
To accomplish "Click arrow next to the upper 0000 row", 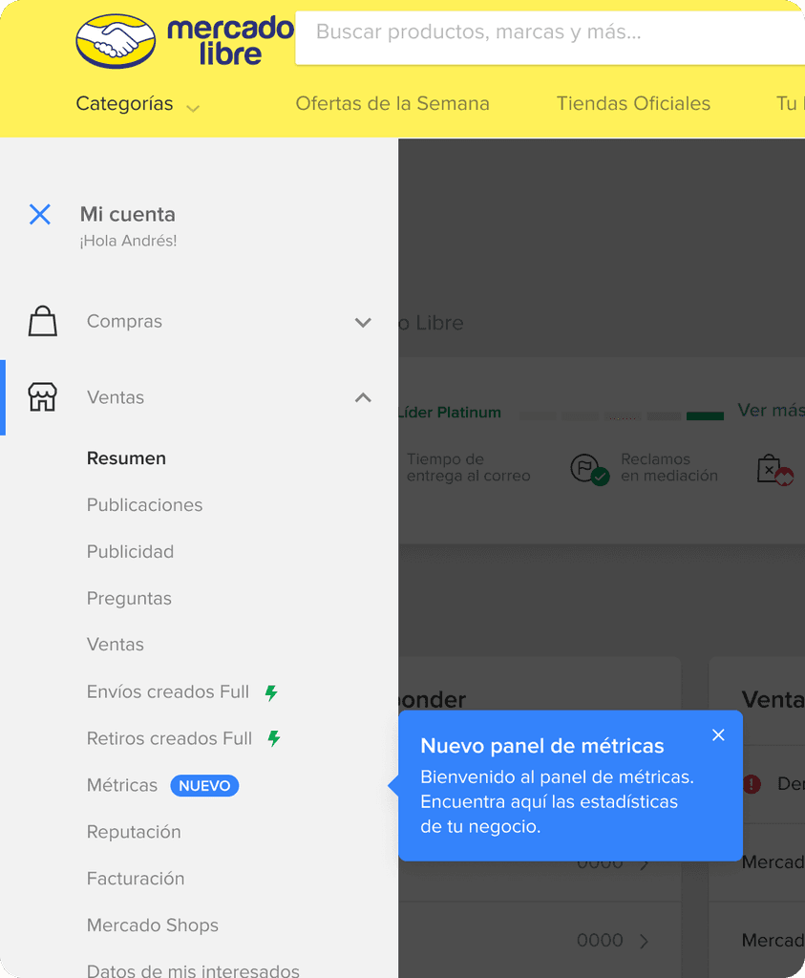I will pyautogui.click(x=645, y=863).
